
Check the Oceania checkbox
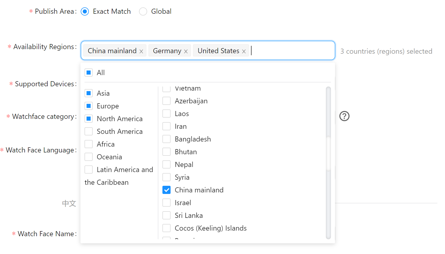click(89, 157)
